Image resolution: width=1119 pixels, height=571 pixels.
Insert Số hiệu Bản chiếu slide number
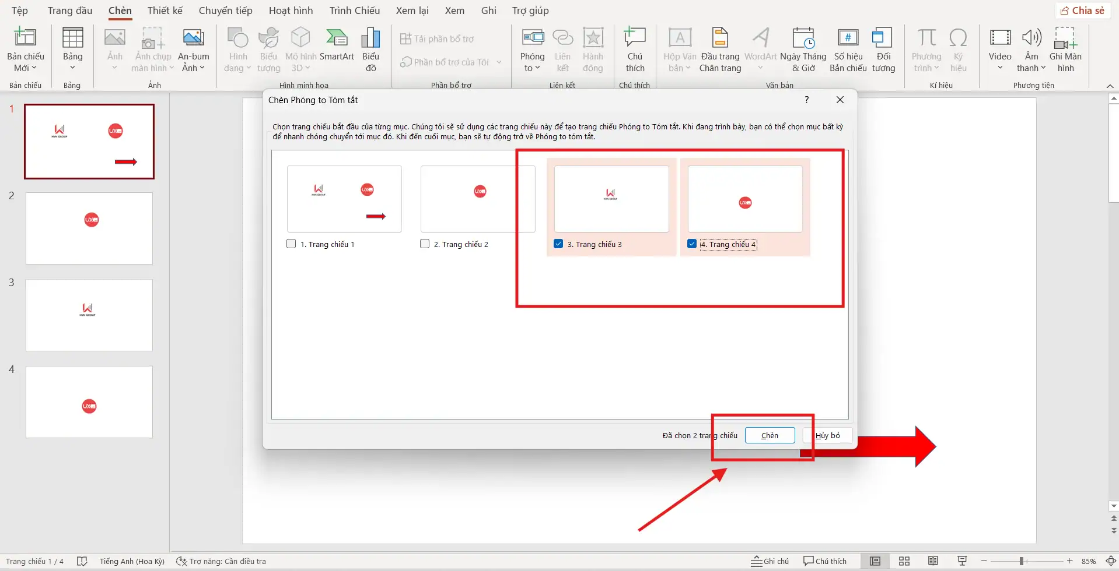click(x=847, y=50)
